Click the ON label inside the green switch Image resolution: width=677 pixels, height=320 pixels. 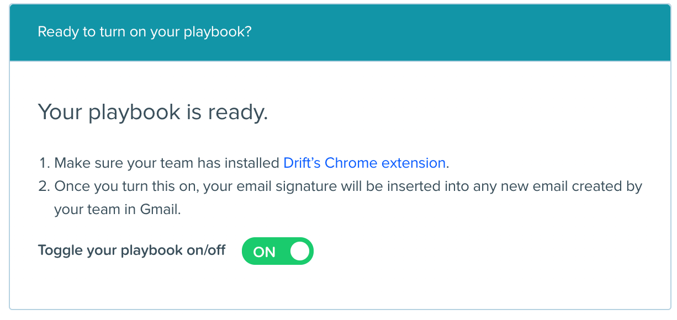[x=265, y=252]
